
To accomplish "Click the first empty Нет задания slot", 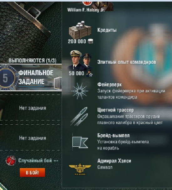I will coord(33,108).
